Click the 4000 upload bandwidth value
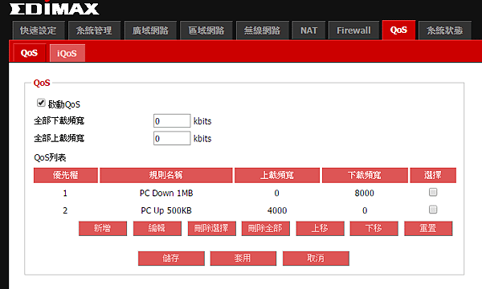The image size is (482, 289). pyautogui.click(x=277, y=210)
